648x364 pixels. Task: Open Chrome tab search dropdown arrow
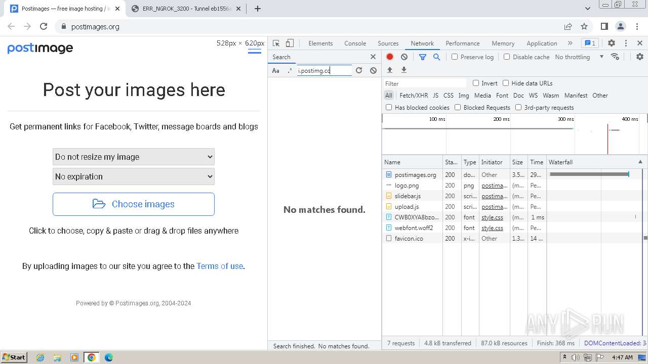(x=588, y=9)
